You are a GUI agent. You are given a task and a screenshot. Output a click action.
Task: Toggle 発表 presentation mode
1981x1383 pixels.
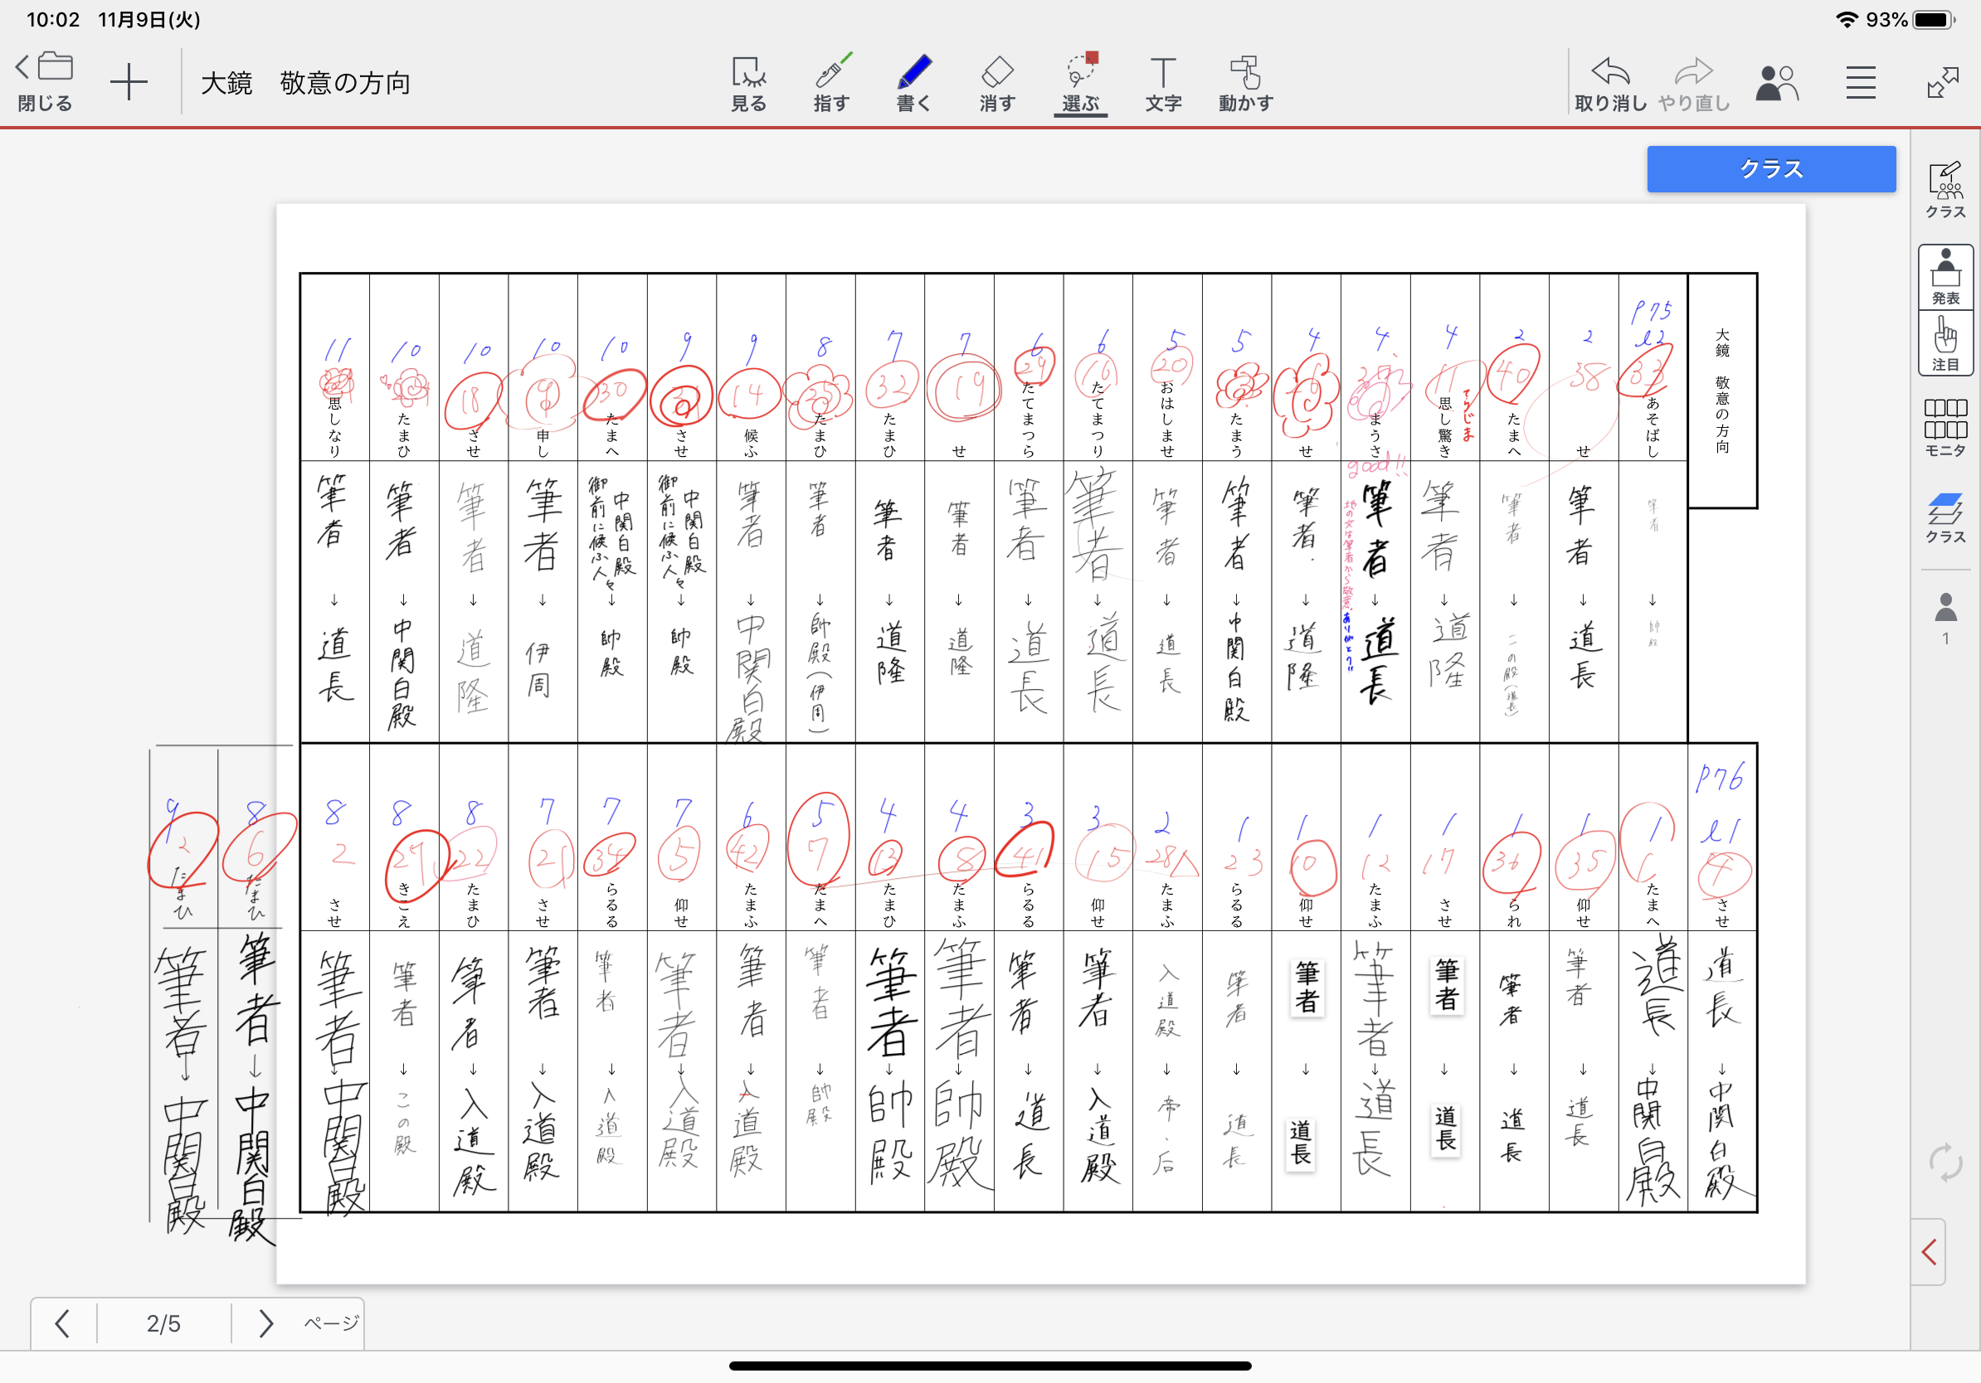[x=1944, y=276]
